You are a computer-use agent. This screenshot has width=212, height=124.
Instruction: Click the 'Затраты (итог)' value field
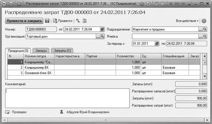191,98
